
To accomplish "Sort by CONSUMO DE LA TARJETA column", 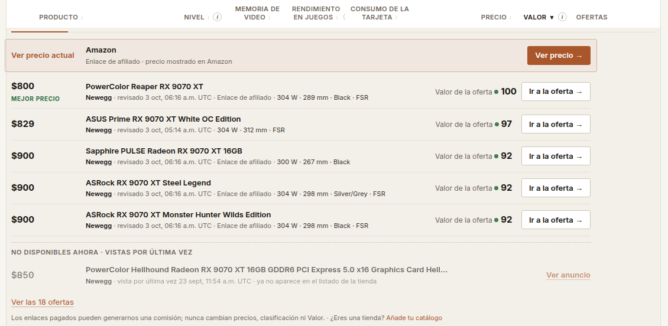I will click(x=380, y=13).
